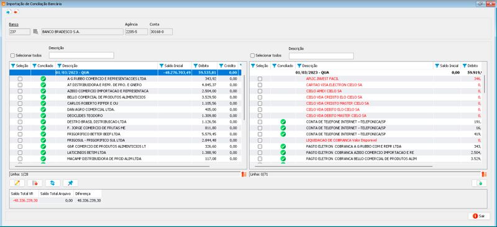Open the Saldo Inicial column filter in the right grid
This screenshot has width=497, height=227.
pyautogui.click(x=437, y=66)
